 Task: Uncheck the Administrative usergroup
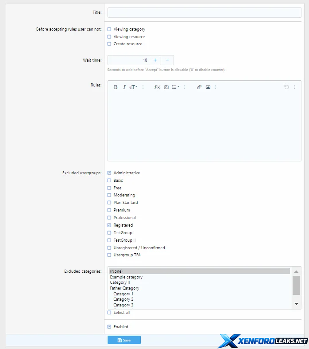[109, 173]
